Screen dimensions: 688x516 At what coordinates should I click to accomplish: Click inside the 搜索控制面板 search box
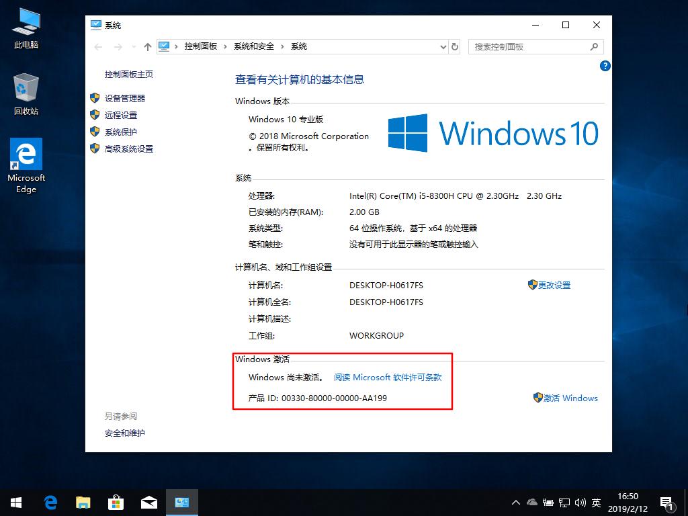[531, 46]
